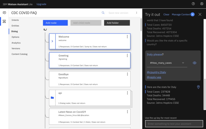Open the Welcome node options menu
Viewport: 206px width, 129px height.
[x=127, y=37]
